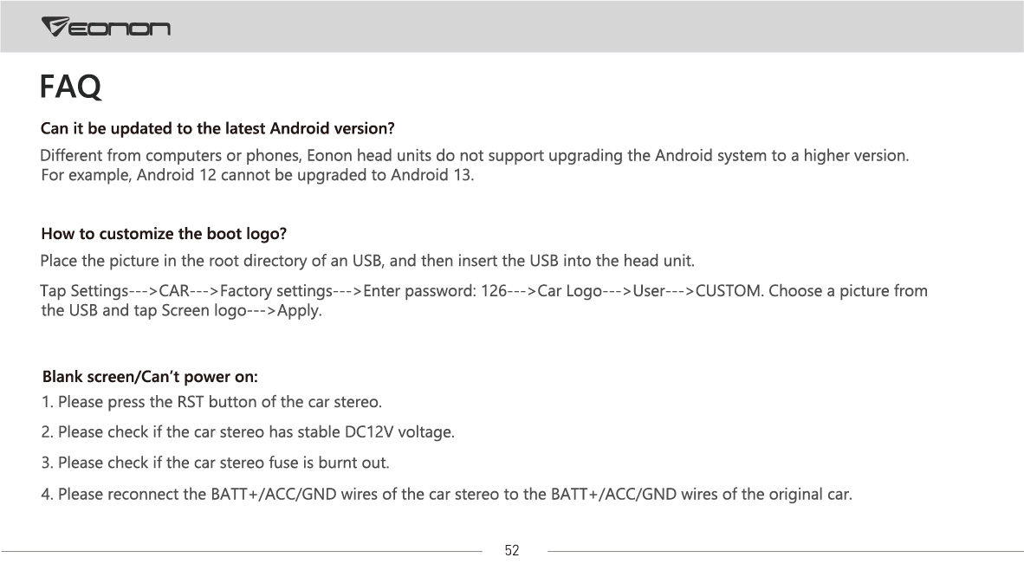
Task: Click the root directory of USB instruction
Action: [x=367, y=261]
